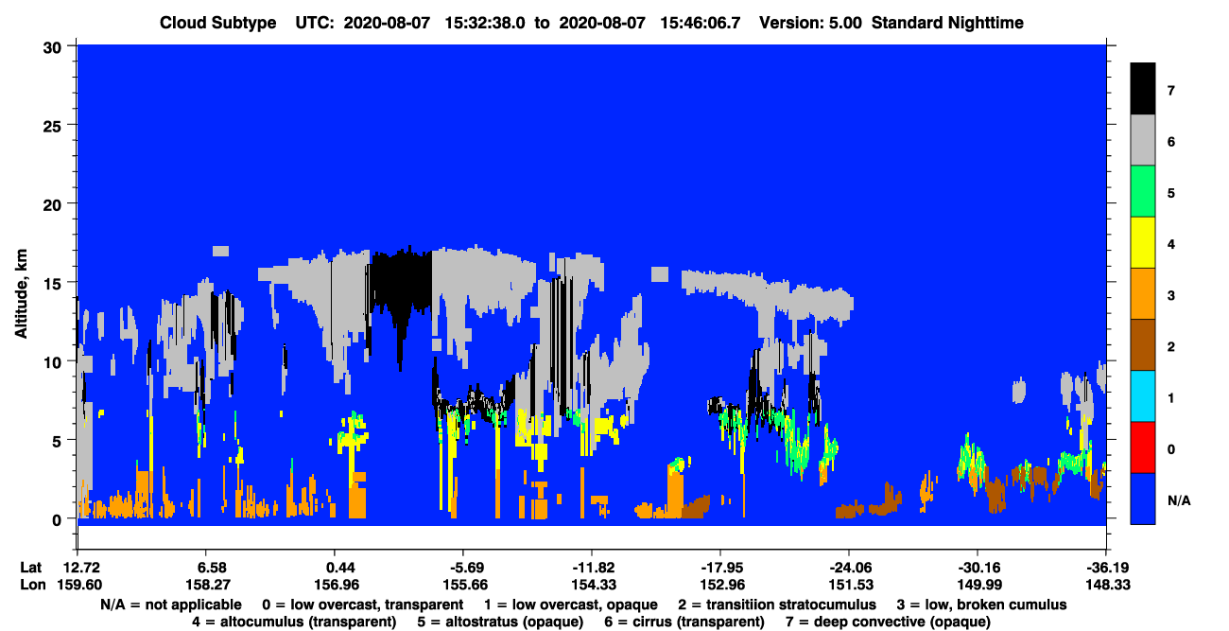
Task: Click latitude value 12.72
Action: [80, 568]
